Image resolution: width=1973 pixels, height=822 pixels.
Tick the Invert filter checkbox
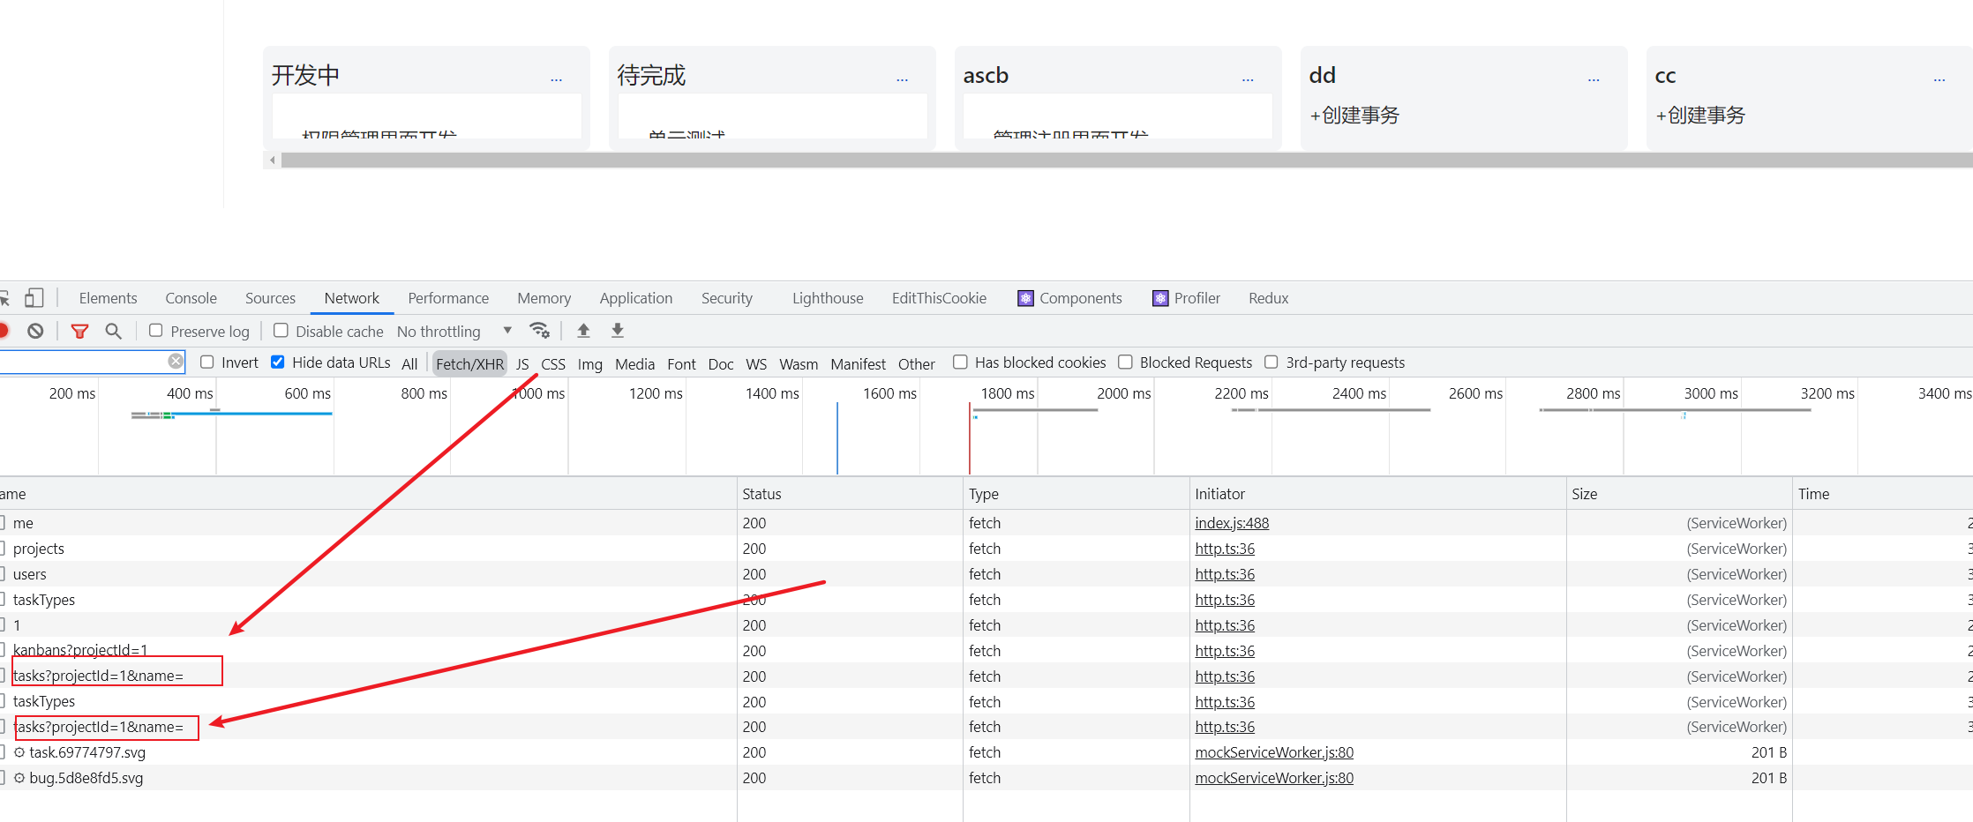click(x=207, y=362)
